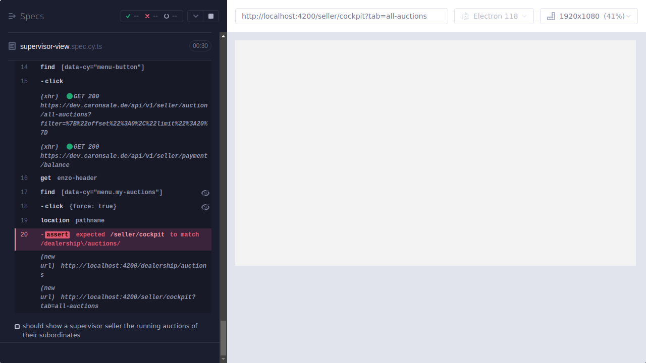Click the red failed tests X icon
This screenshot has width=646, height=363.
(147, 16)
